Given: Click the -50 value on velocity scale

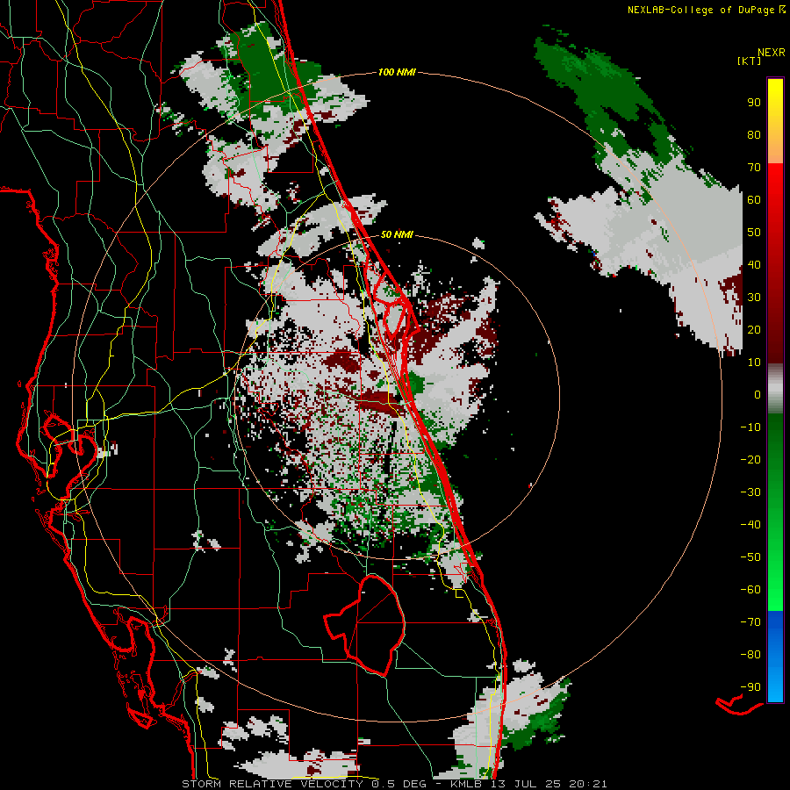Looking at the screenshot, I should 750,557.
